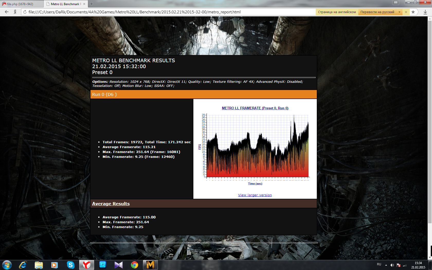
Task: Click the 'Страница на английском' label
Action: [337, 12]
